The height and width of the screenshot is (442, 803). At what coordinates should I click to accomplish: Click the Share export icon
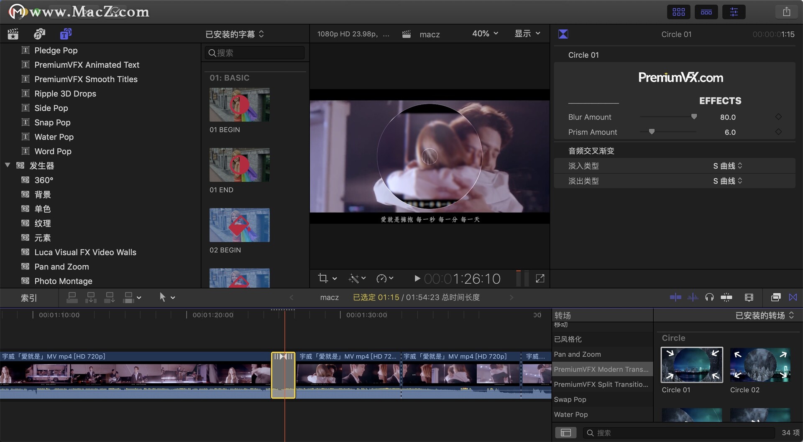[786, 12]
